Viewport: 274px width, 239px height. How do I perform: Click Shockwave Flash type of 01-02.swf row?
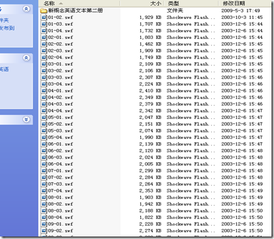click(191, 18)
